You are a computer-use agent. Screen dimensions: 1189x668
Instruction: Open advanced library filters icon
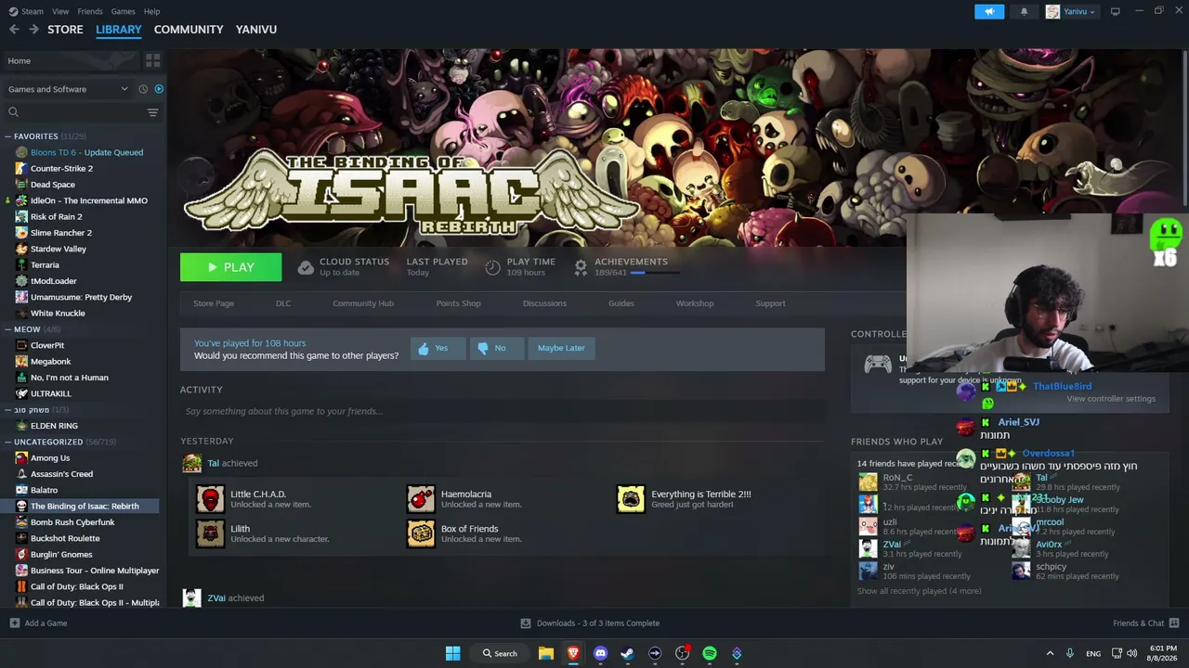pos(152,112)
